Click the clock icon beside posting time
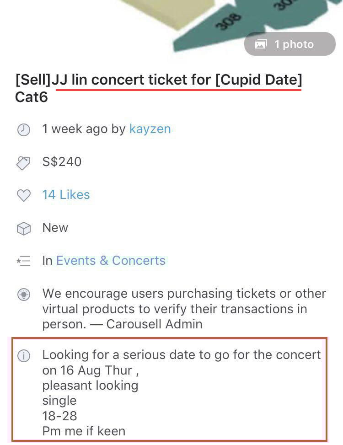Viewport: 343px width, 445px height. 23,130
